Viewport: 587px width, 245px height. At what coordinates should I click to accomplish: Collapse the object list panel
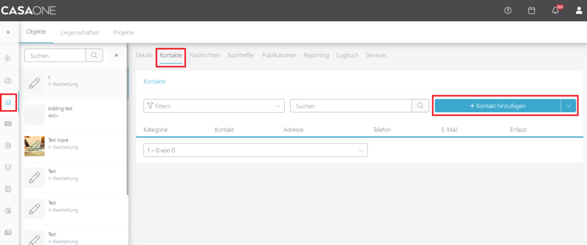click(x=116, y=56)
